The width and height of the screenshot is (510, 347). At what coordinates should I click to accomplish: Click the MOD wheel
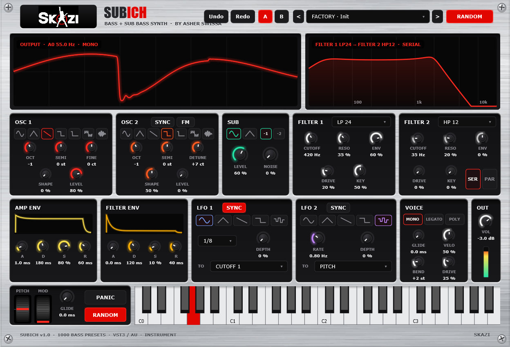pyautogui.click(x=43, y=309)
